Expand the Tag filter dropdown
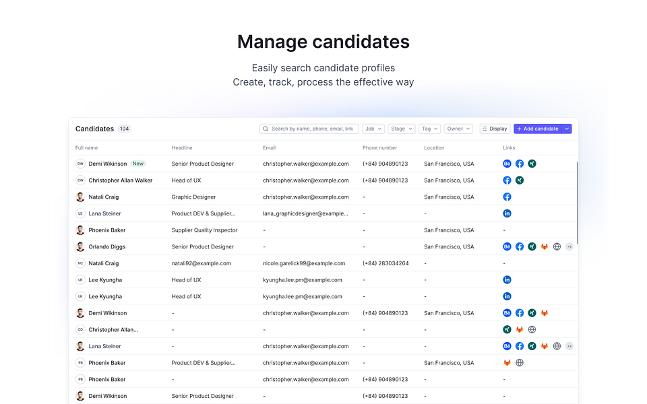 pyautogui.click(x=429, y=129)
